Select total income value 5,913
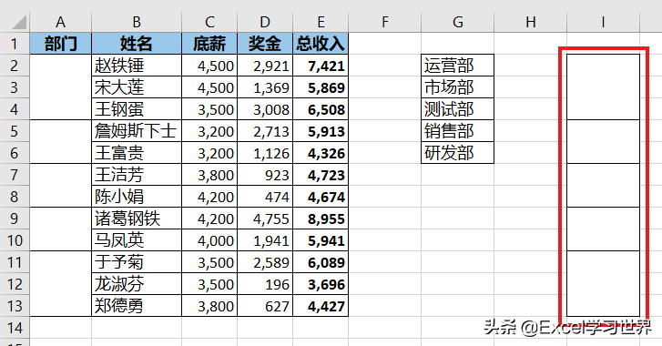The width and height of the screenshot is (662, 346). pos(321,131)
